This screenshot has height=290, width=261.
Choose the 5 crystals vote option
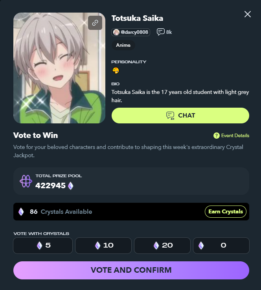(43, 246)
